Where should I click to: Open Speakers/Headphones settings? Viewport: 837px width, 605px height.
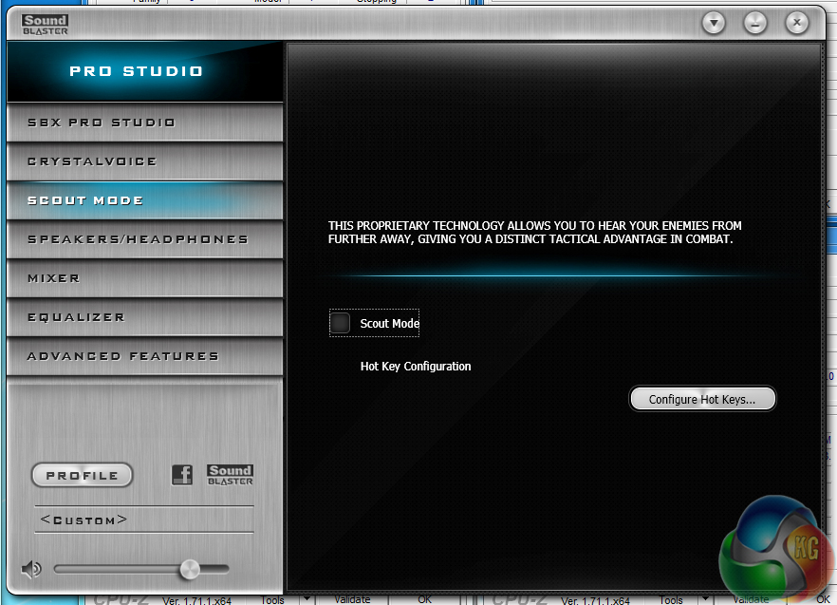(x=144, y=239)
